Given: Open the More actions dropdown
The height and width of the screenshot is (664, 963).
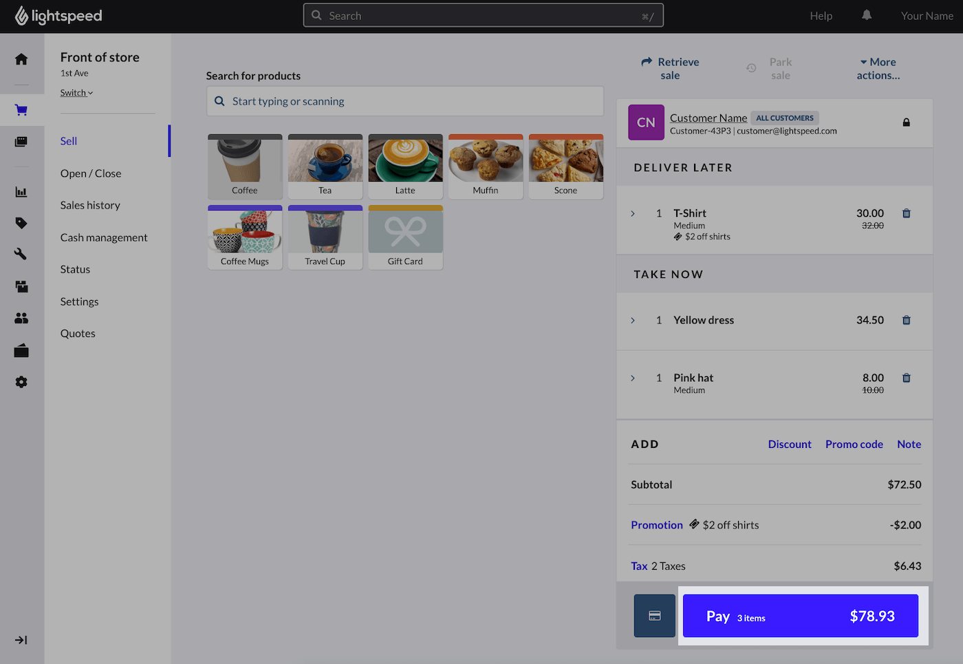Looking at the screenshot, I should tap(878, 69).
